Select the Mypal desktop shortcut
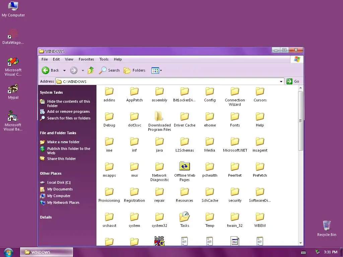This screenshot has height=257, width=343. (13, 92)
